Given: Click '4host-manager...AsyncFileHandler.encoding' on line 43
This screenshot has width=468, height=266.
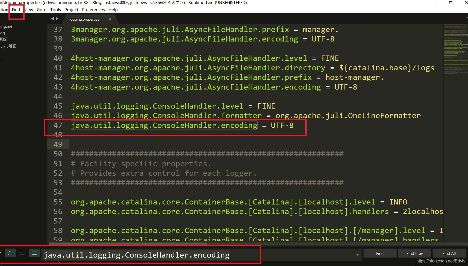Looking at the screenshot, I should (196, 87).
